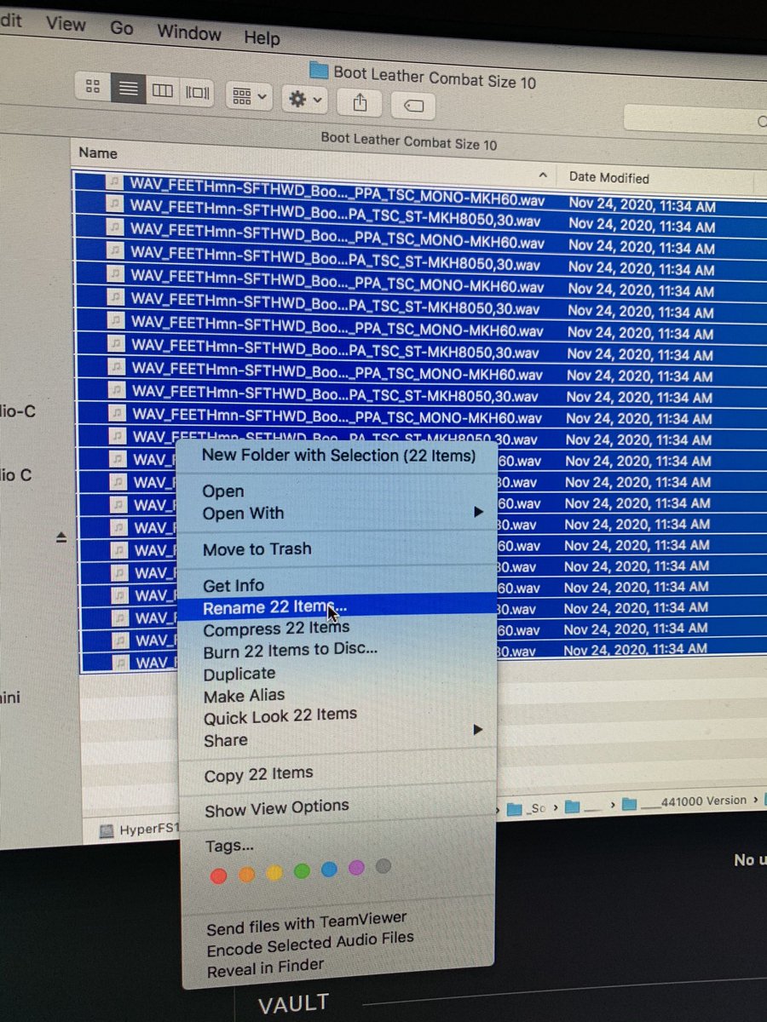Toggle sort direction chevron in Name column

[x=543, y=175]
